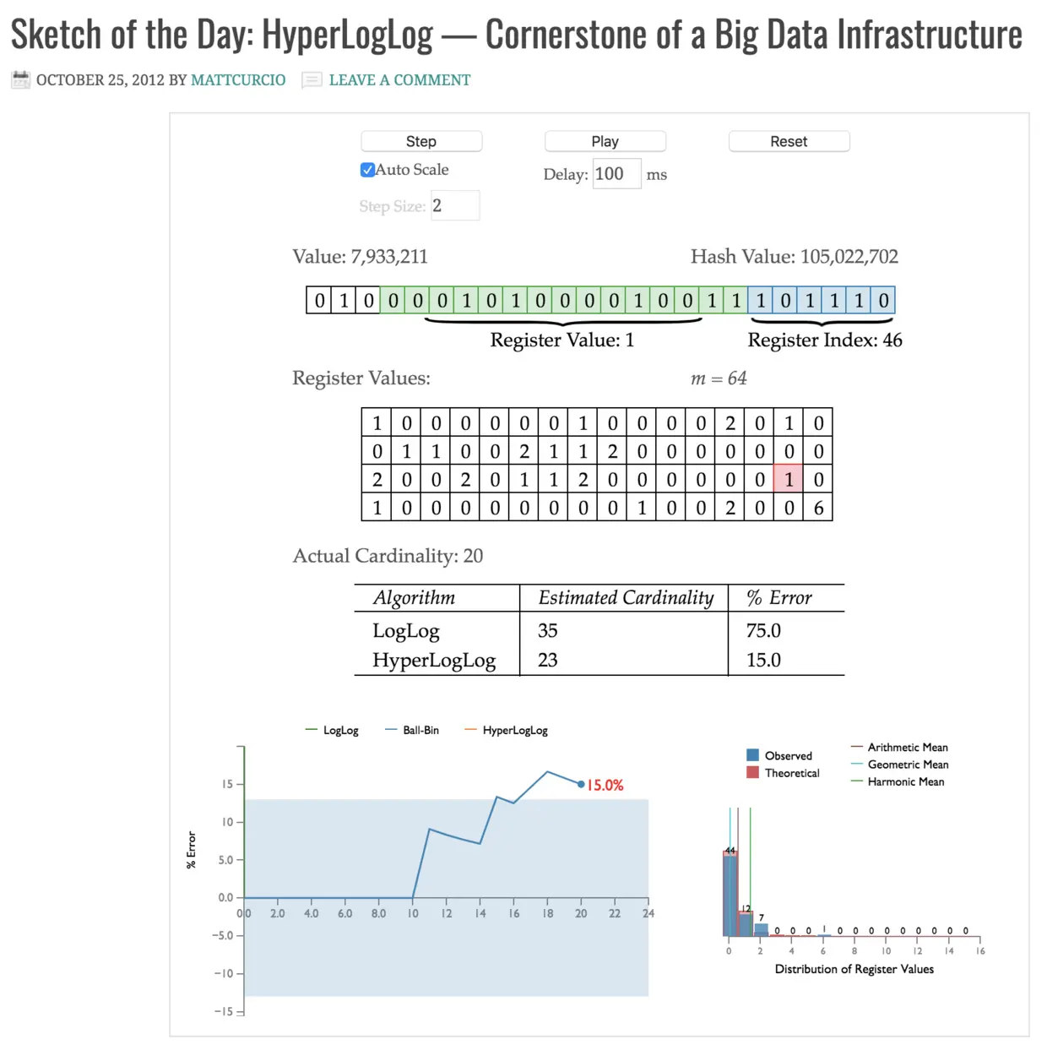Image resolution: width=1047 pixels, height=1045 pixels.
Task: Click the comment bubble icon
Action: [312, 80]
